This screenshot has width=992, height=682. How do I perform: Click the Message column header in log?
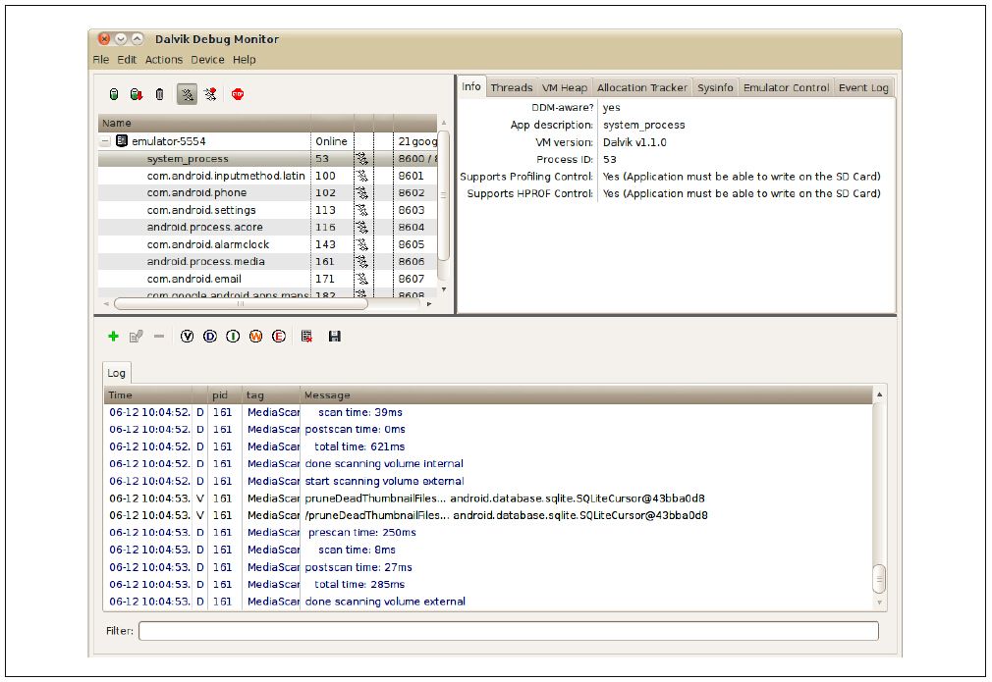pos(585,395)
